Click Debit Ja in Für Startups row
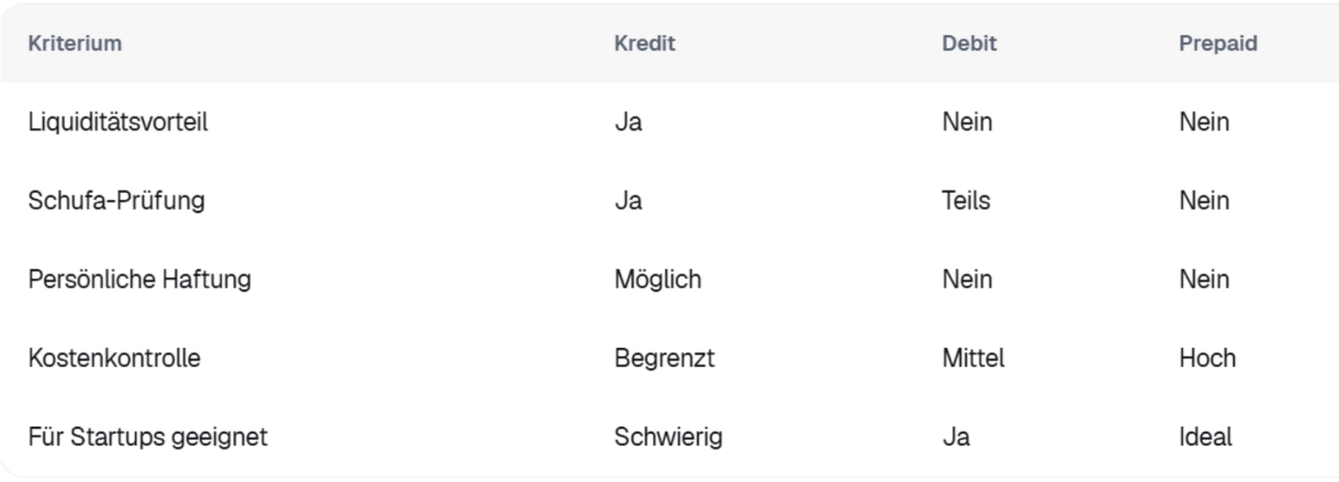The width and height of the screenshot is (1339, 482). [x=956, y=436]
